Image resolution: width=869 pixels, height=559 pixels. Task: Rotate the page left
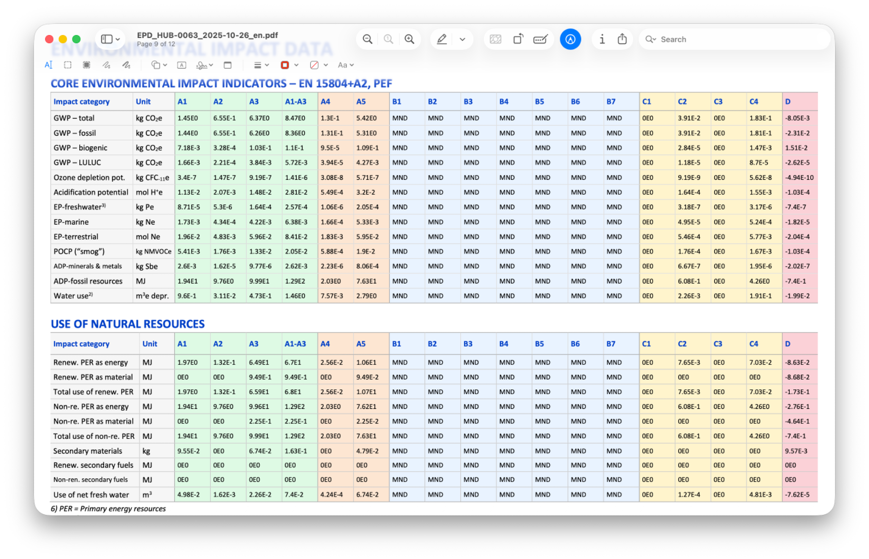(x=518, y=39)
